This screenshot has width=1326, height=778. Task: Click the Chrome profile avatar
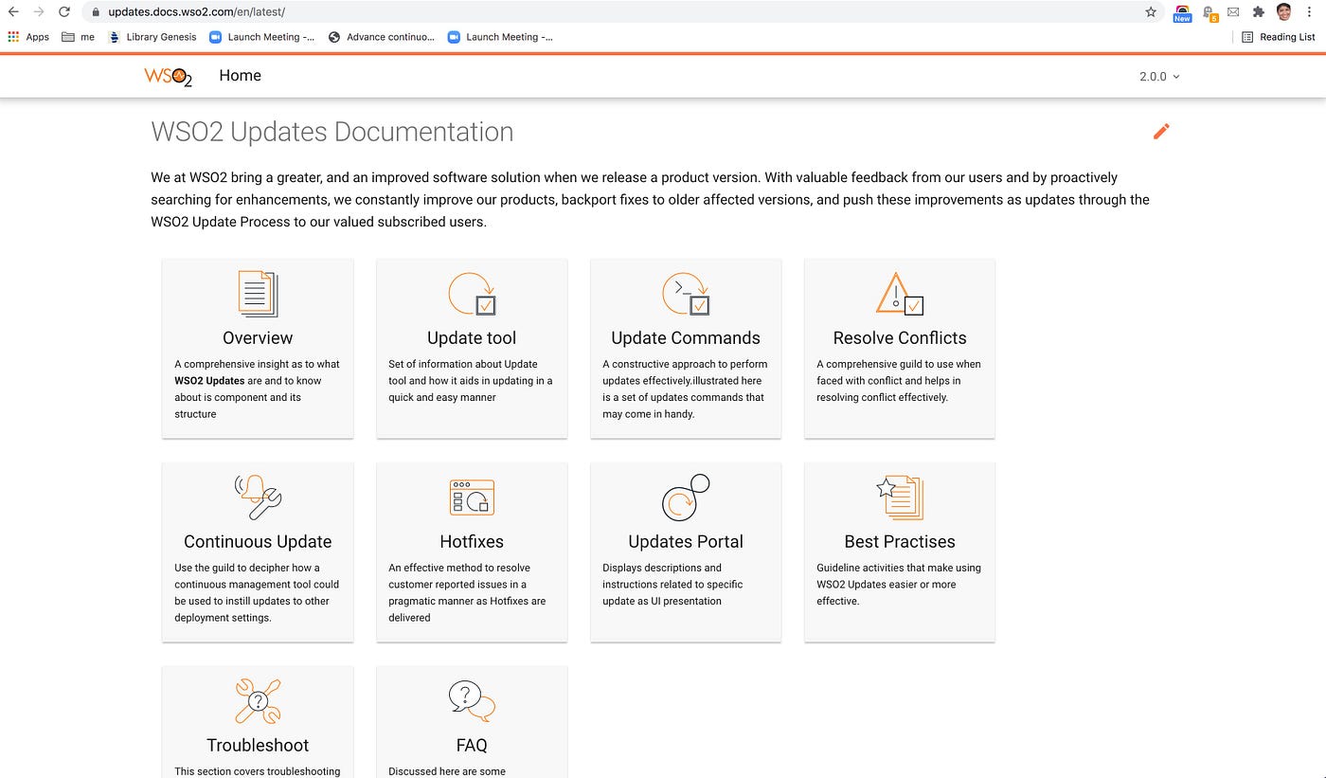[1284, 12]
